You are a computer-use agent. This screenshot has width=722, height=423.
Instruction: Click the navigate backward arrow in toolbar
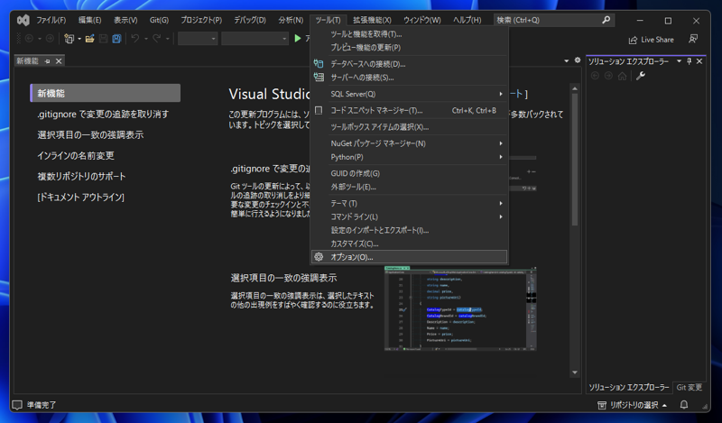click(x=29, y=39)
